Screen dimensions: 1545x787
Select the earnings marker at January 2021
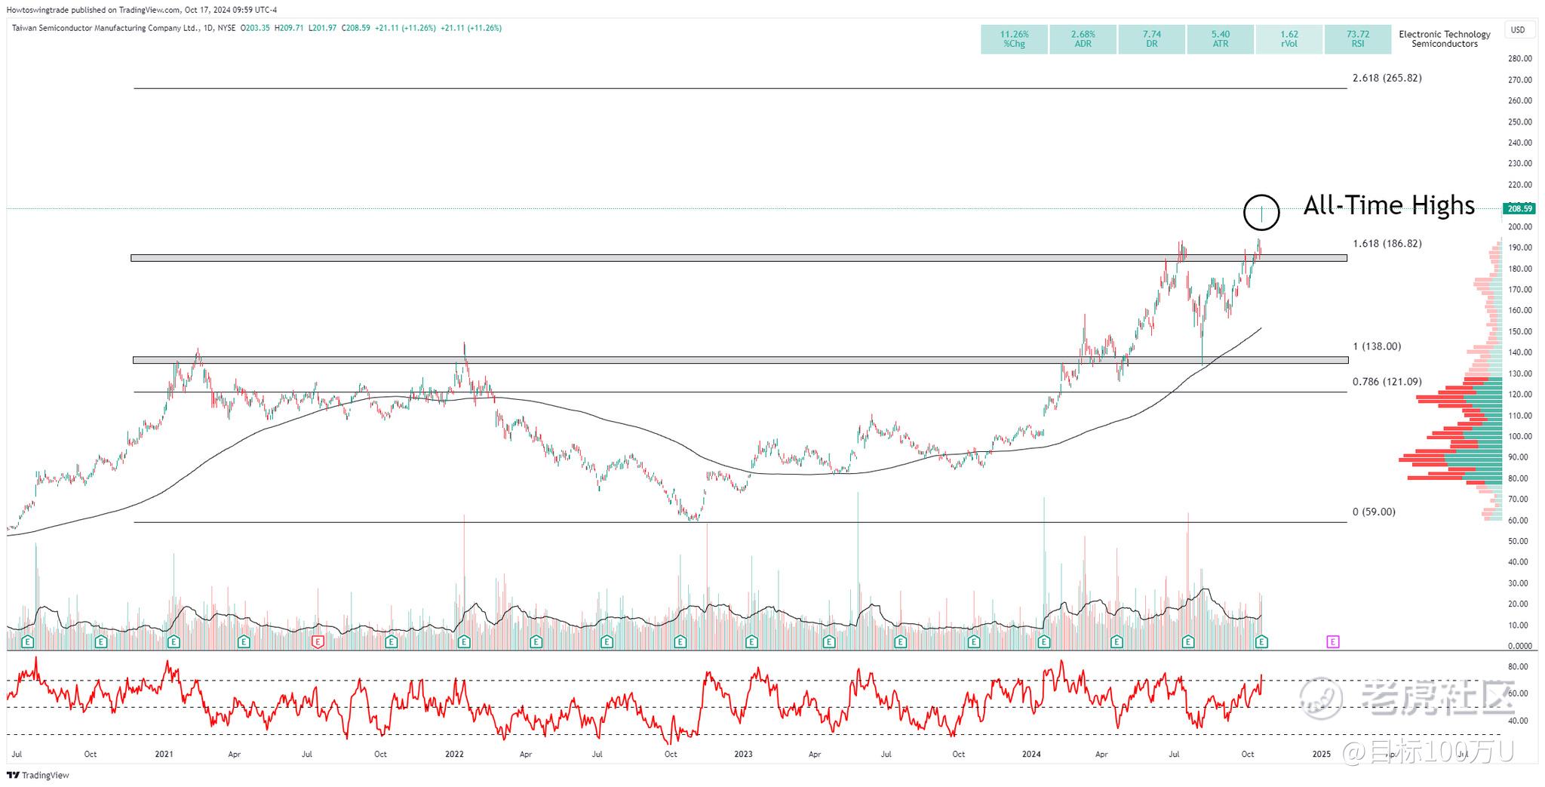click(174, 642)
